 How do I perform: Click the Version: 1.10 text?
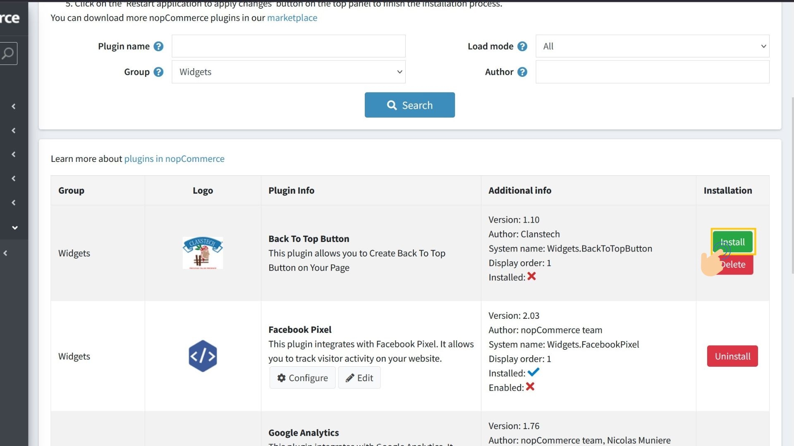(x=514, y=220)
